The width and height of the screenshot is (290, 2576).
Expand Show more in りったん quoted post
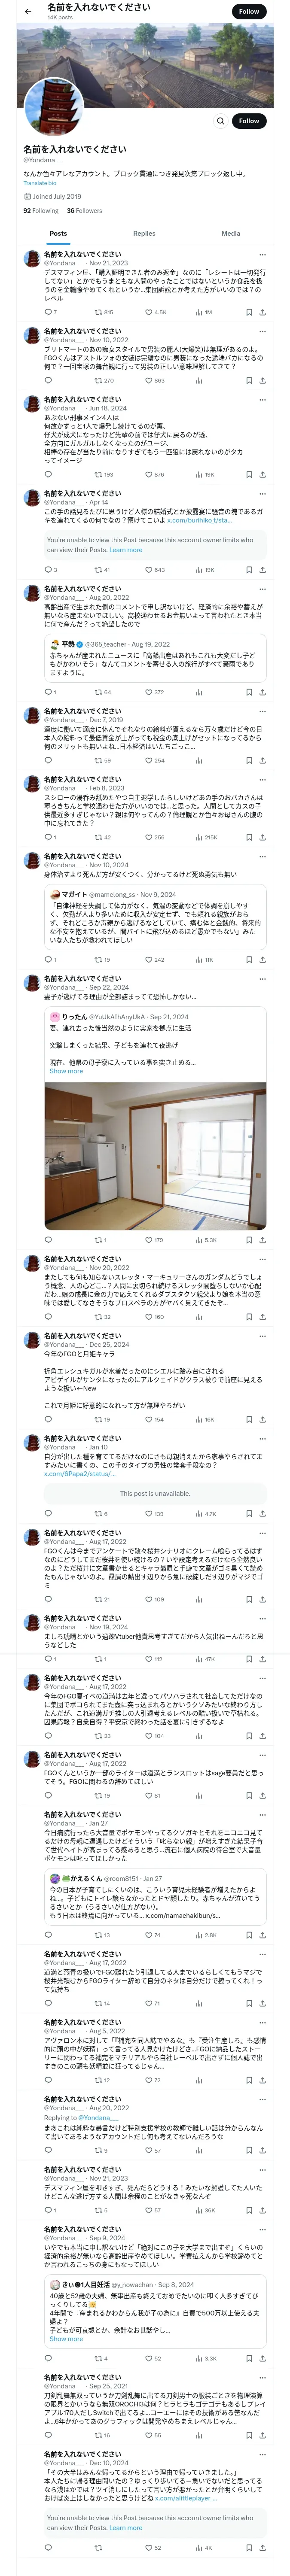click(66, 1071)
